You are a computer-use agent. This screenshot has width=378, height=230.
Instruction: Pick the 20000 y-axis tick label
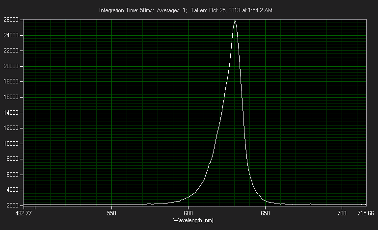click(10, 66)
